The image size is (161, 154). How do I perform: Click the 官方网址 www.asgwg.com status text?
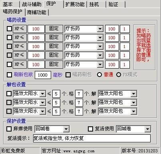[68, 151]
